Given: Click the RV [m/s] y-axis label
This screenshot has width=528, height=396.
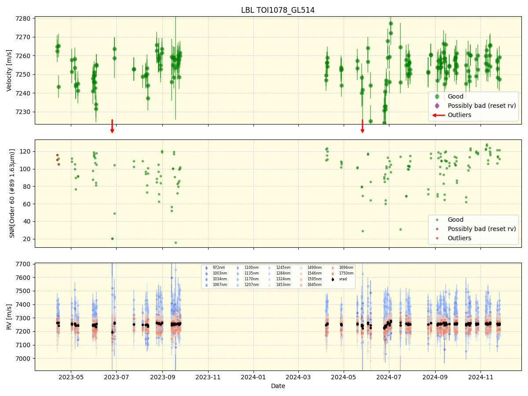Looking at the screenshot, I should tap(9, 317).
